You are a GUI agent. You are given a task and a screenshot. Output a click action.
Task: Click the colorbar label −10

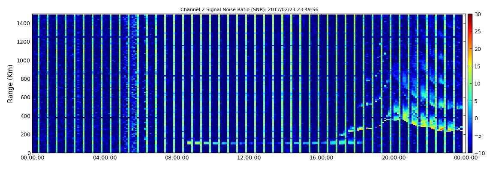pyautogui.click(x=478, y=153)
